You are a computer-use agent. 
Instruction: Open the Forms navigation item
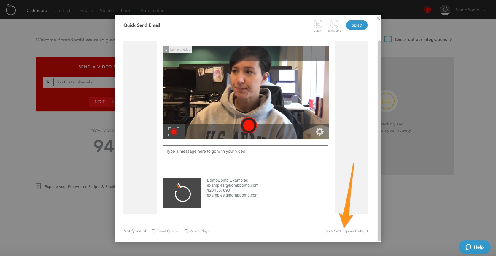click(x=127, y=10)
